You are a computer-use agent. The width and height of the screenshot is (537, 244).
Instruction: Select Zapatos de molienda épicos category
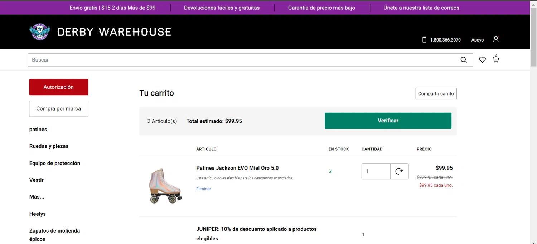[x=54, y=235]
